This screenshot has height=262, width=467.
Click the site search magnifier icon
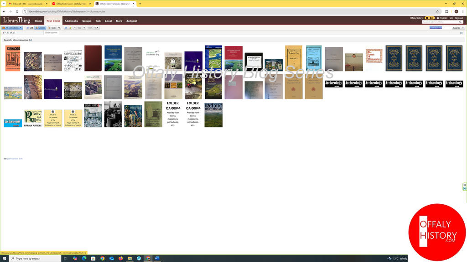pos(461,22)
